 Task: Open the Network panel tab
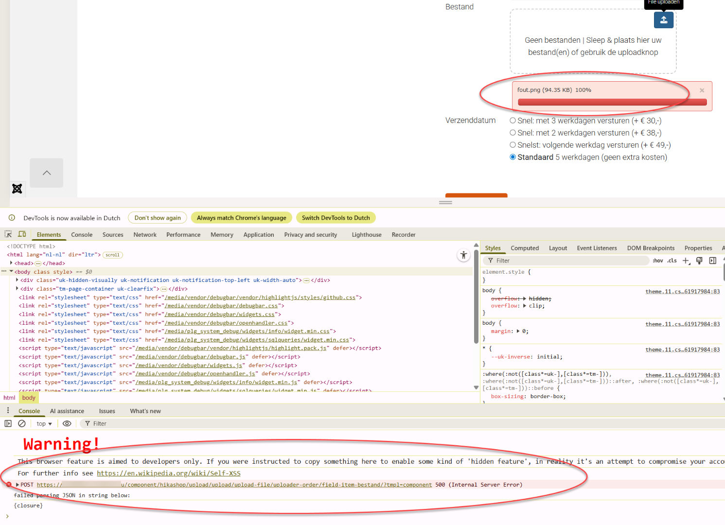(145, 235)
